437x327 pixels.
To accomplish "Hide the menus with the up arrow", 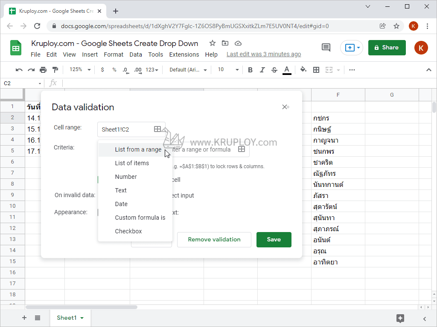I will tap(428, 70).
